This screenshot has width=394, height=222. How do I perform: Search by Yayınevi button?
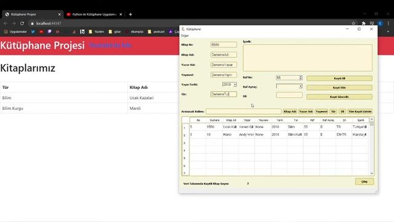321,111
